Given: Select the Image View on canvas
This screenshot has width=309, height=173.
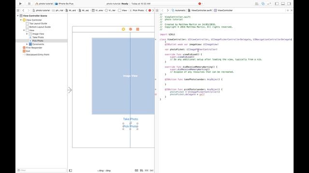Looking at the screenshot, I should 123,76.
